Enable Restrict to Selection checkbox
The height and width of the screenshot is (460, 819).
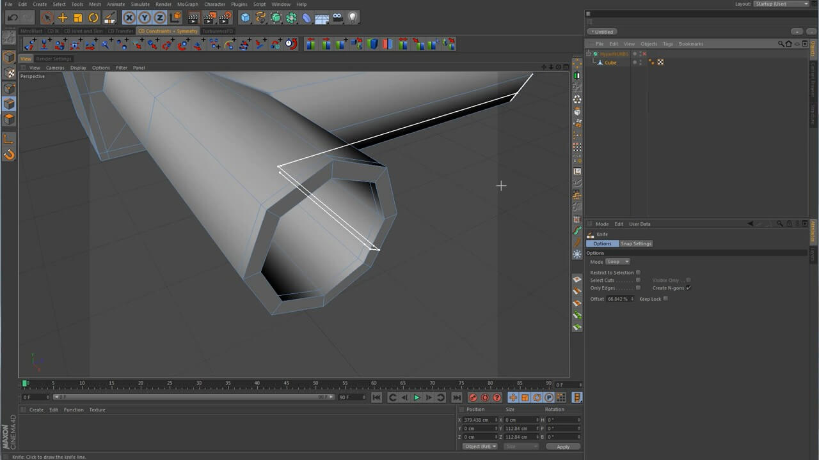(x=638, y=273)
